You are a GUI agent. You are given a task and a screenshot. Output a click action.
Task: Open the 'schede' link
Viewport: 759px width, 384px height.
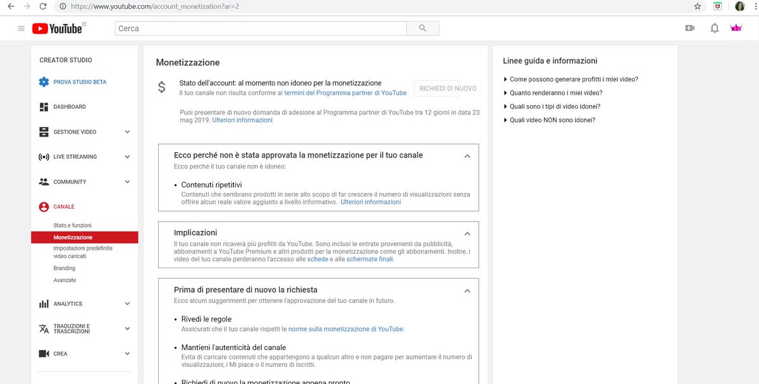pyautogui.click(x=318, y=259)
